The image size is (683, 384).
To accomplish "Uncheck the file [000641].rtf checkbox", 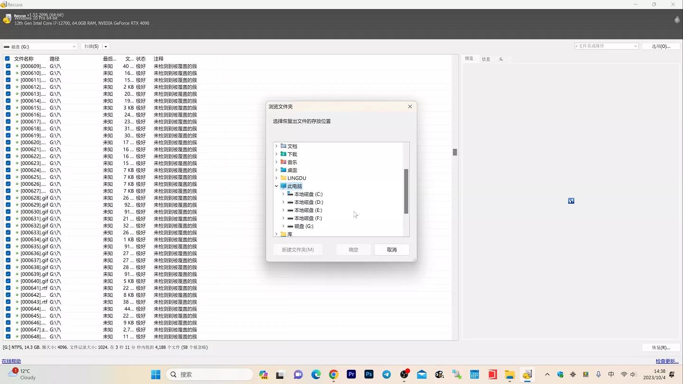I will [8, 288].
